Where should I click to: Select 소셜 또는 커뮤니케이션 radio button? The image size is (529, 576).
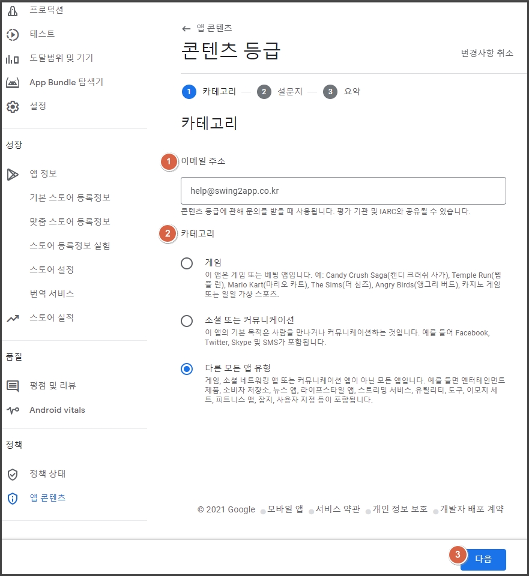tap(187, 320)
